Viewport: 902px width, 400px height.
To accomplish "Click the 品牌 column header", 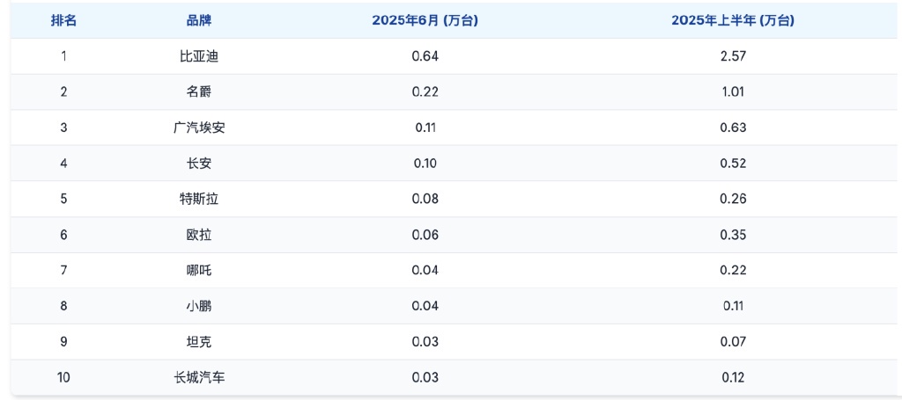I will [x=199, y=20].
